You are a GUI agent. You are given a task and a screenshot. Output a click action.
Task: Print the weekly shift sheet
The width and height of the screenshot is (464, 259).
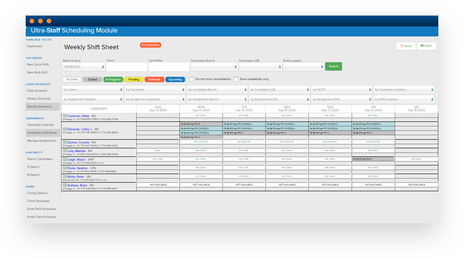pos(426,46)
